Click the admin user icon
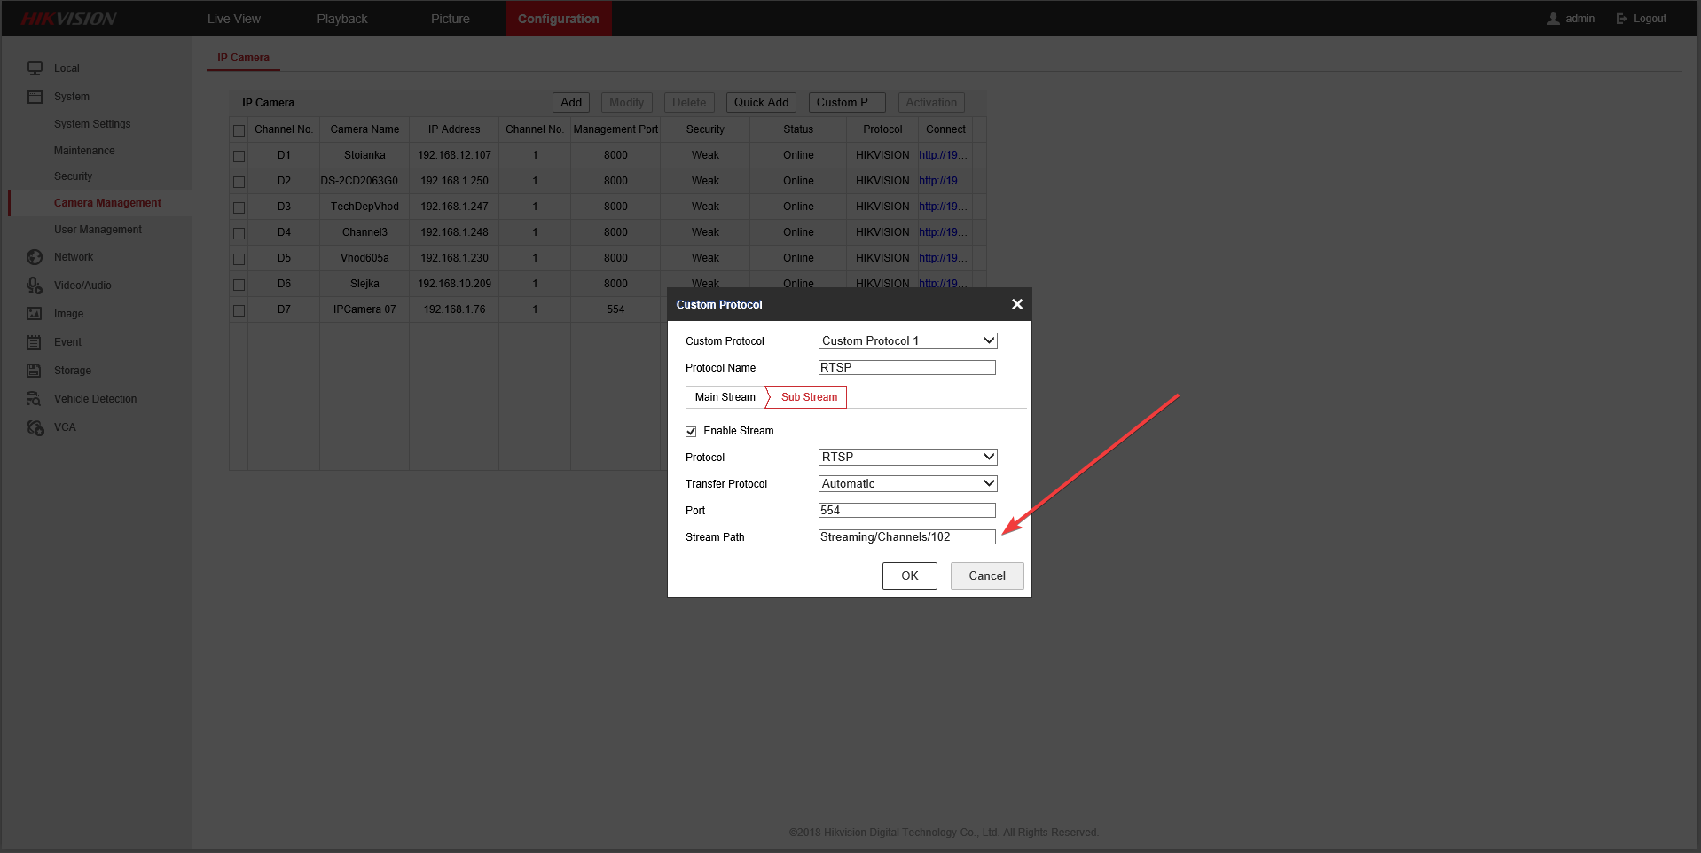This screenshot has height=853, width=1701. (x=1553, y=19)
